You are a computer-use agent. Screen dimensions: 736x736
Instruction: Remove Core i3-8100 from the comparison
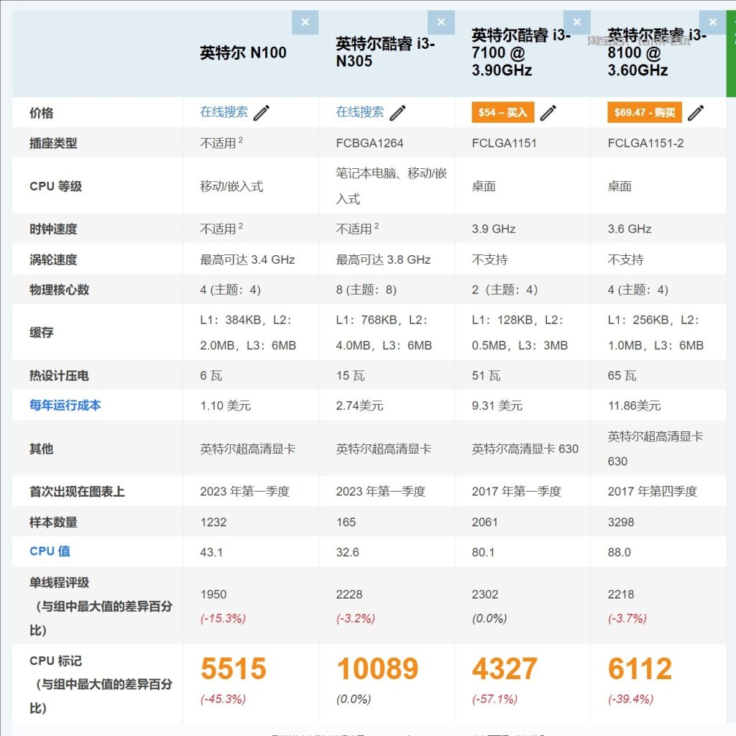click(712, 22)
